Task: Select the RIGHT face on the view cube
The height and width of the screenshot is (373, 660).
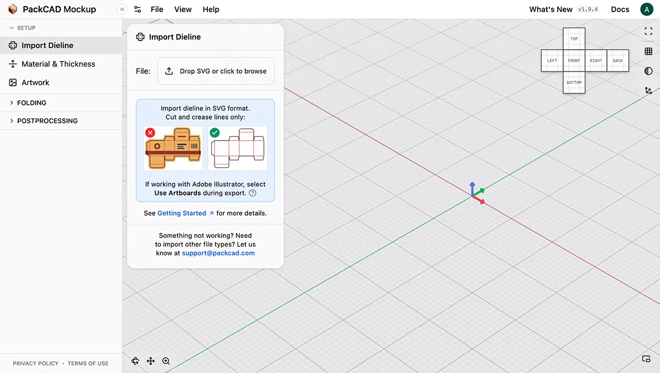Action: coord(596,60)
